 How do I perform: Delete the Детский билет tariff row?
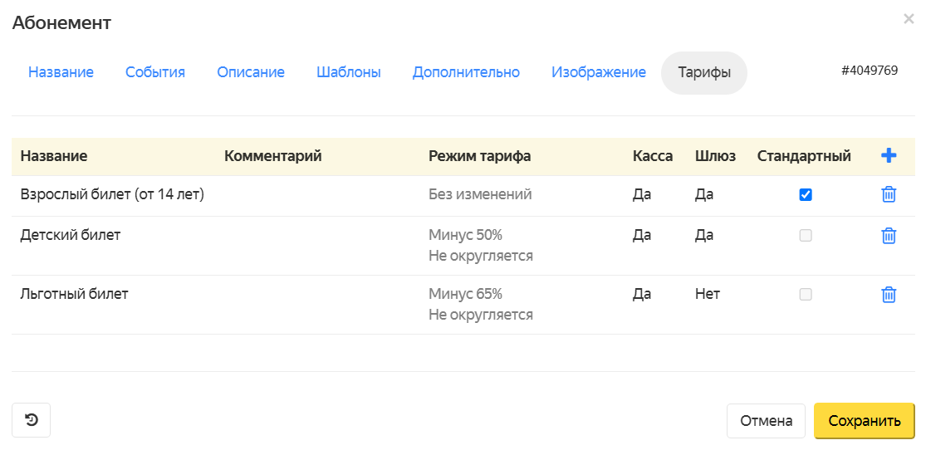pos(889,236)
